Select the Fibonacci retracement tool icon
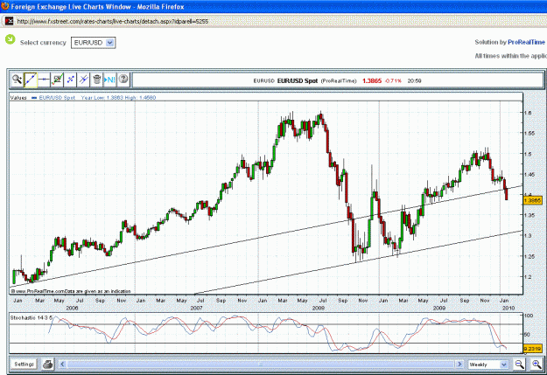Viewport: 547px width, 375px height. pos(57,80)
